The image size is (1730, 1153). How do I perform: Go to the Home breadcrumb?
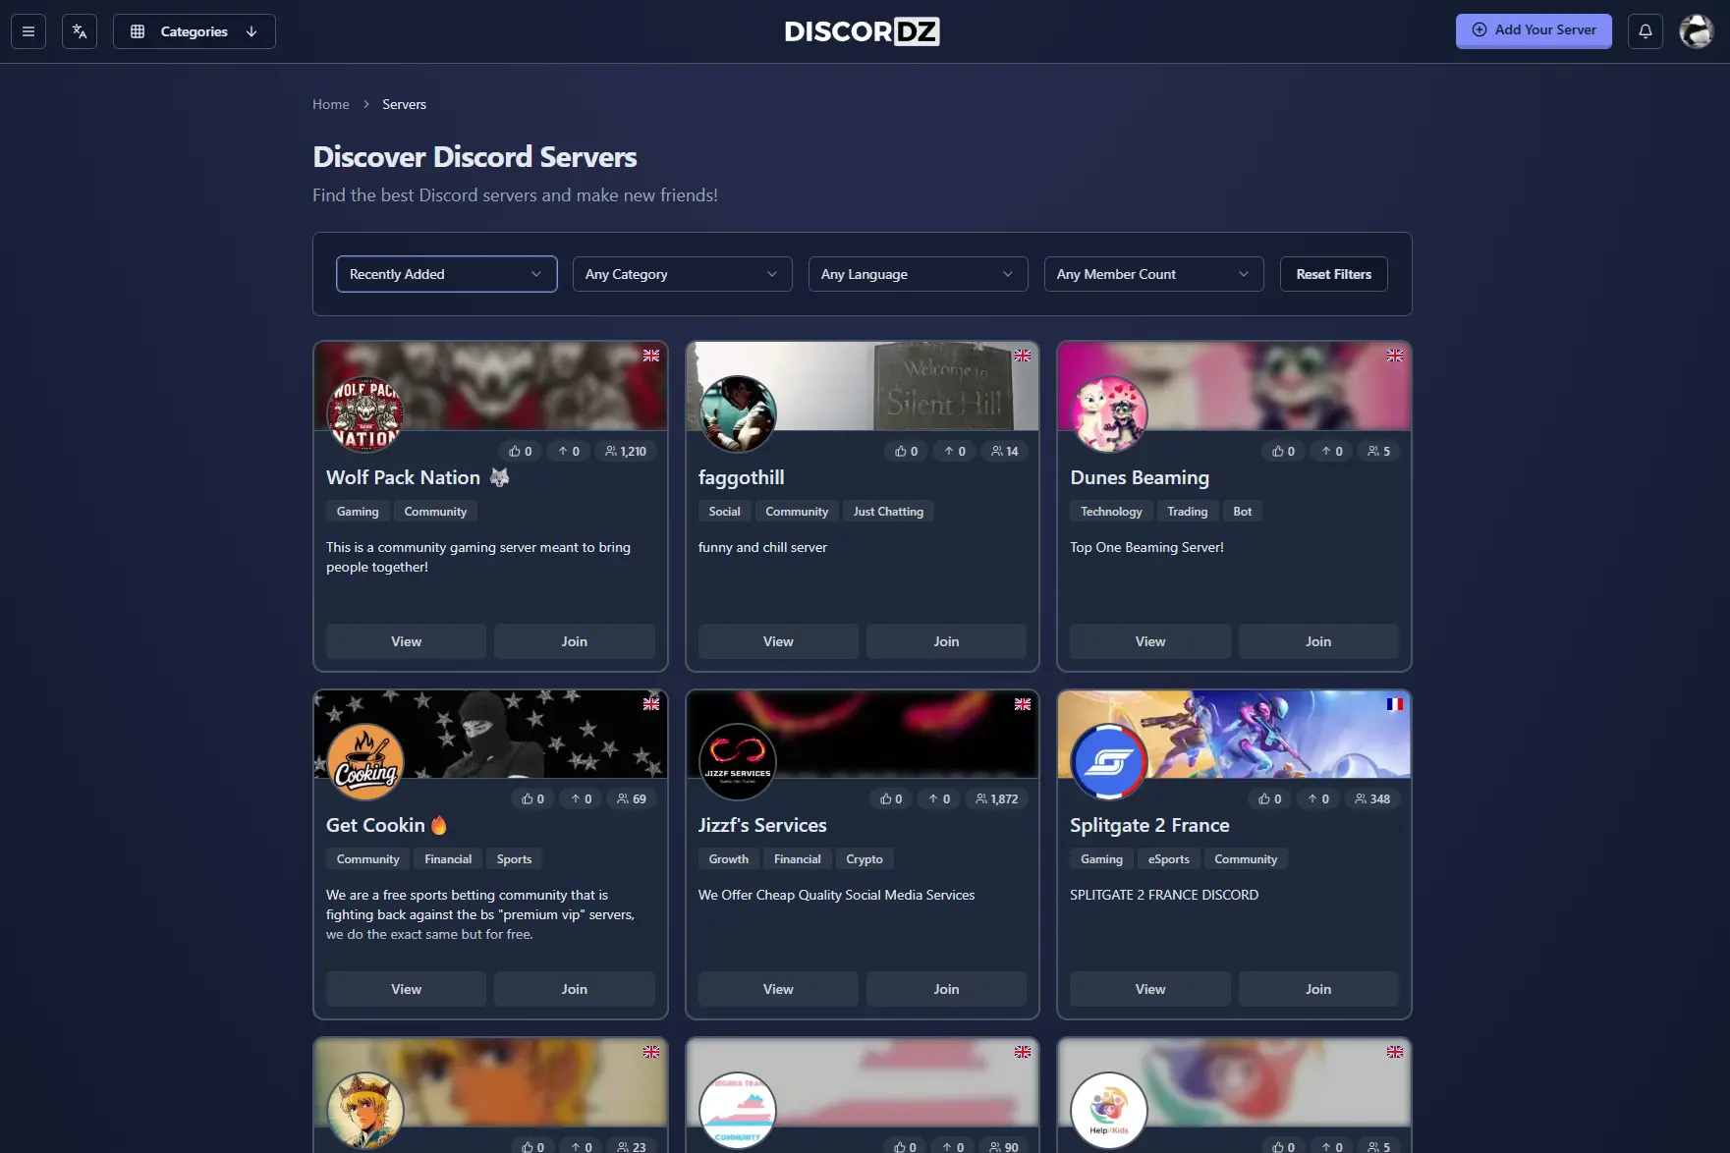[331, 104]
